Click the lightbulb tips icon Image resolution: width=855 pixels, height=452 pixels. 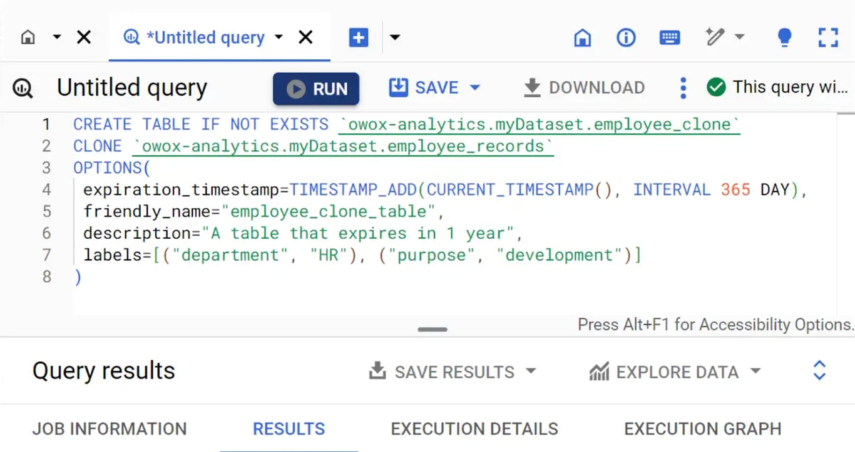[784, 38]
